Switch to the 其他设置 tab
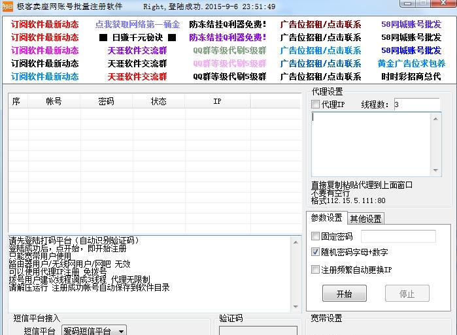This screenshot has height=335, width=457. [x=365, y=218]
